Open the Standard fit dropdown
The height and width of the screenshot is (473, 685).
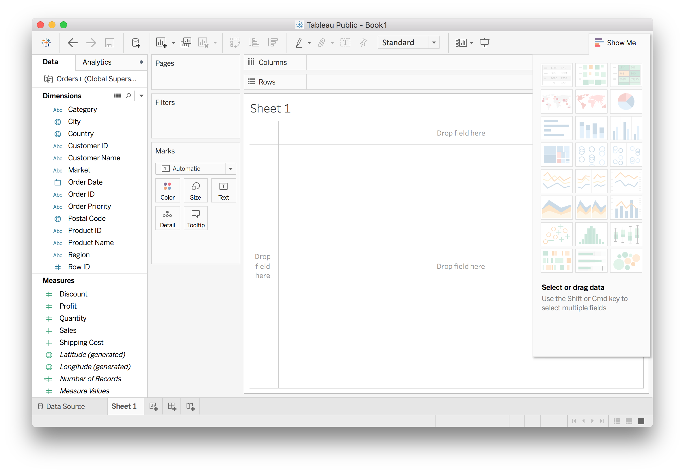click(x=434, y=43)
